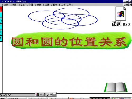
Task: Open the 变换 menu
Action: (x=38, y=5)
